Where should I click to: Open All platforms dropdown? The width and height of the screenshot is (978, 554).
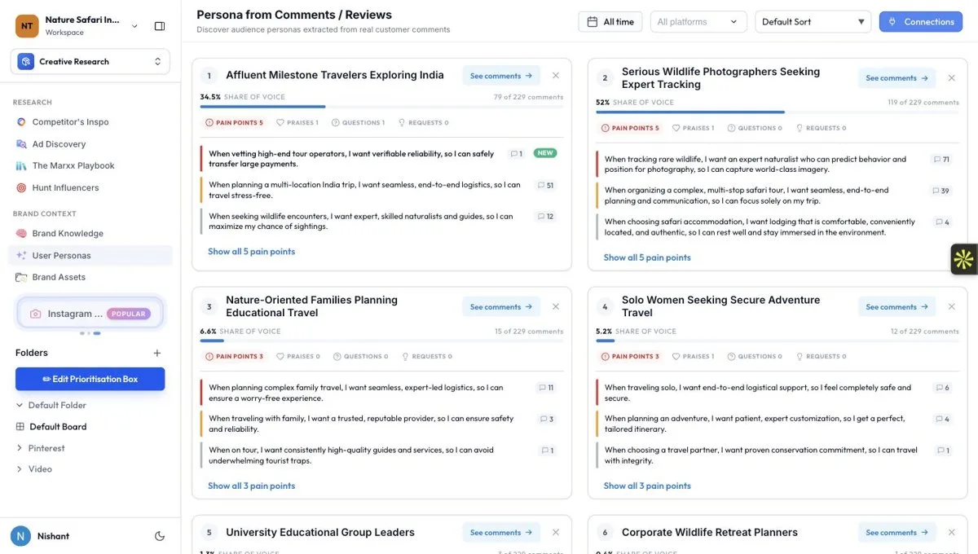698,22
